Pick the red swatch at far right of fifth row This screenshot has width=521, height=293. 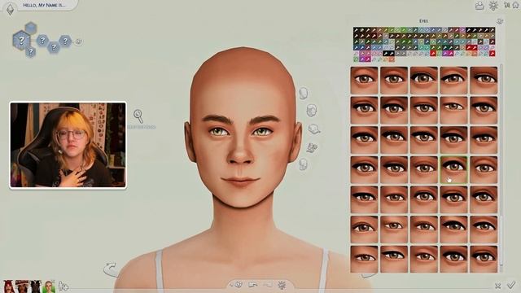point(492,53)
